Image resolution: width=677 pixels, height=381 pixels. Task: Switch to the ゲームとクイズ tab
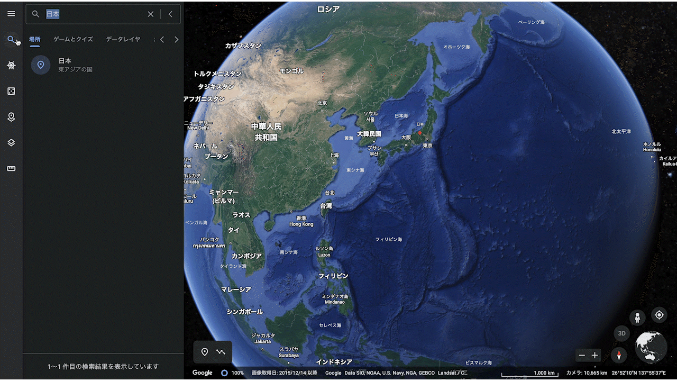click(x=73, y=39)
